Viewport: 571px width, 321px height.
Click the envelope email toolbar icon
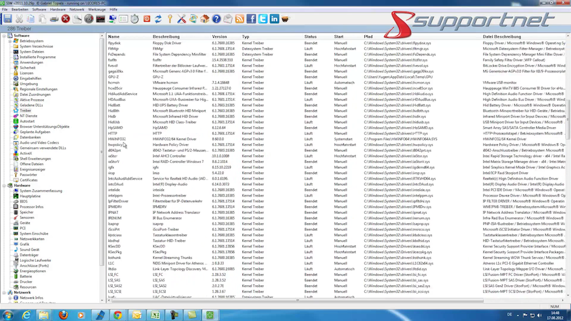point(228,19)
